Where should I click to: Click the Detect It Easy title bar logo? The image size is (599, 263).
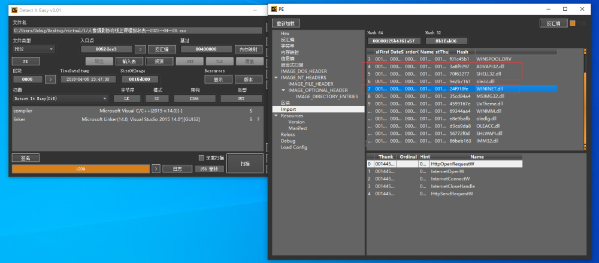tap(14, 10)
